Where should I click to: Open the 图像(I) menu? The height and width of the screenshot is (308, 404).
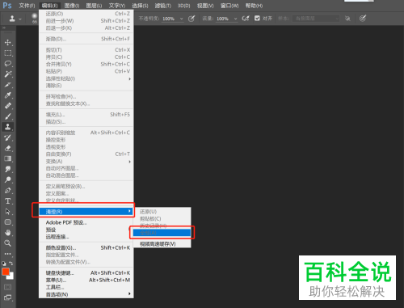72,6
